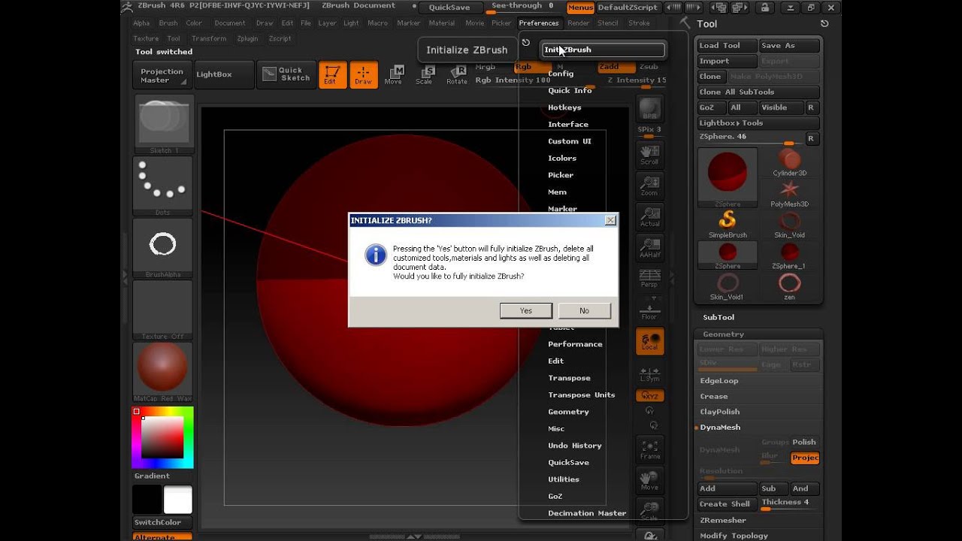Select the Rotate tool icon in top shelf
The width and height of the screenshot is (962, 541).
click(x=457, y=75)
